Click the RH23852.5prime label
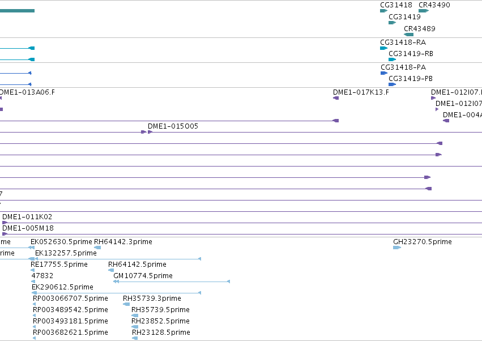This screenshot has width=482, height=341. (x=160, y=321)
